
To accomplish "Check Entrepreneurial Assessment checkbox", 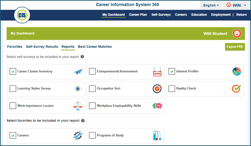I will [x=92, y=72].
